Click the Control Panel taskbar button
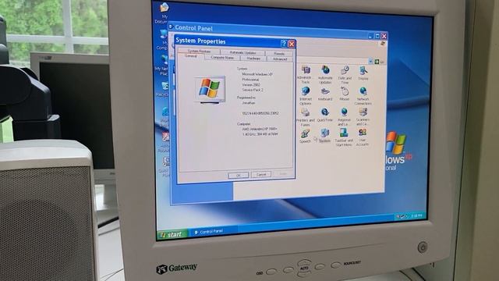The width and height of the screenshot is (499, 281). pyautogui.click(x=213, y=232)
